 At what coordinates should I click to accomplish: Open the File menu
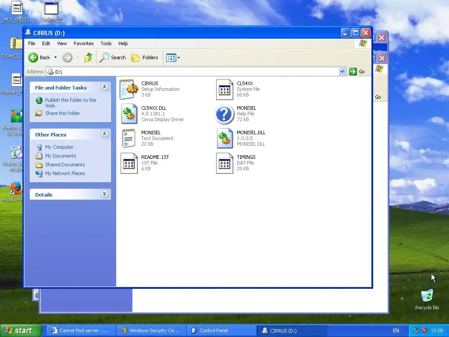click(x=32, y=43)
